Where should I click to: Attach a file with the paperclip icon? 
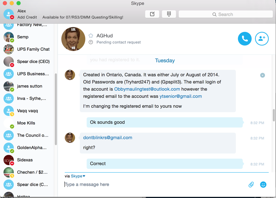pos(251,184)
